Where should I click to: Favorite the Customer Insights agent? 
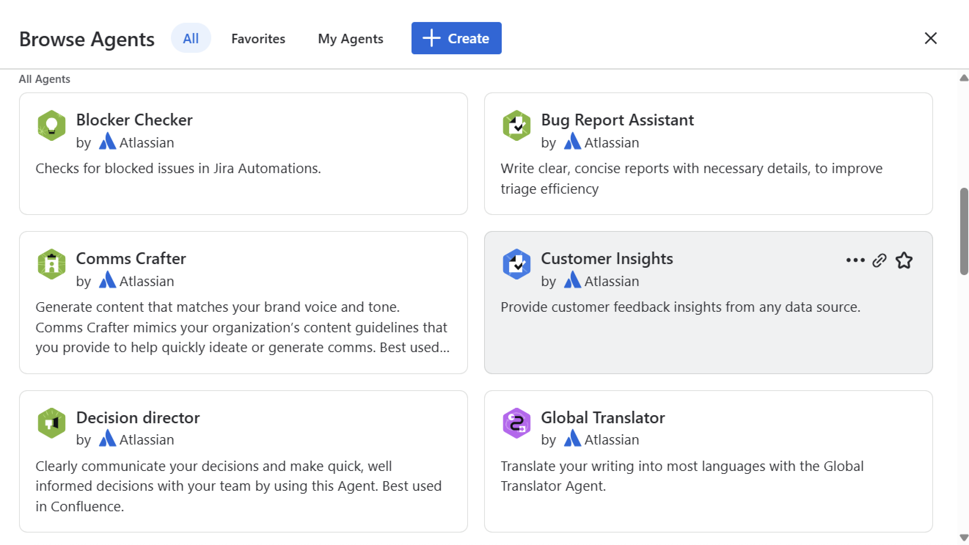[904, 260]
